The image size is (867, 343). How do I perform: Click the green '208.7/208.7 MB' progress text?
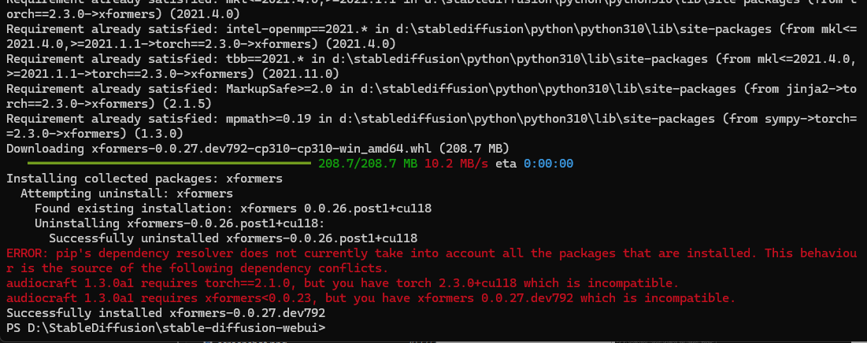[368, 164]
